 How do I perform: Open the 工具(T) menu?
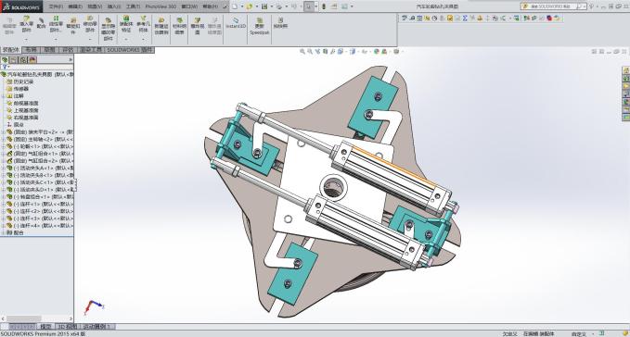tap(133, 6)
